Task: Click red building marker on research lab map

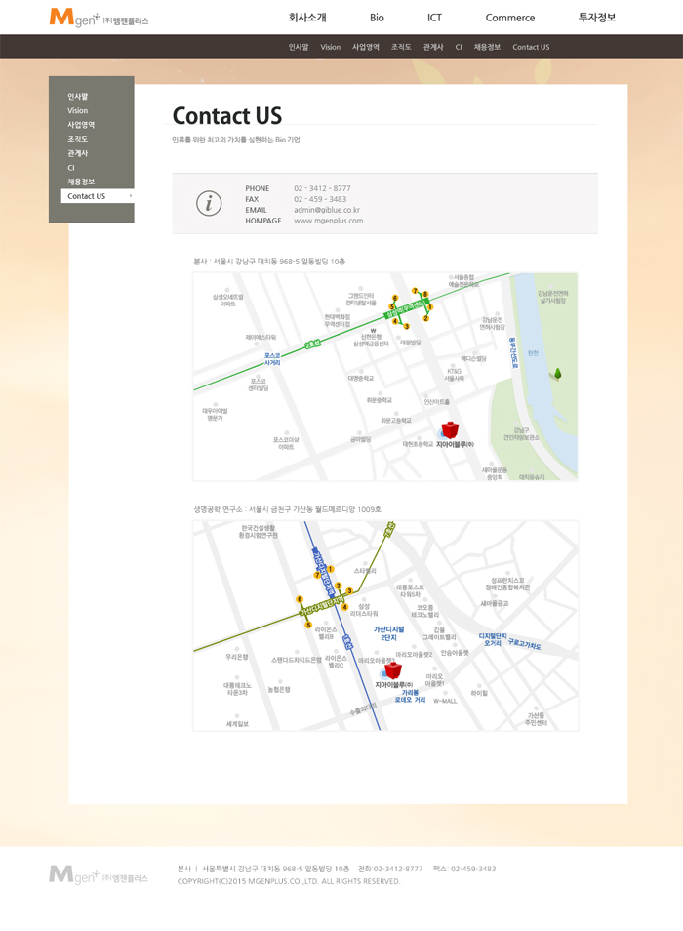Action: point(392,669)
